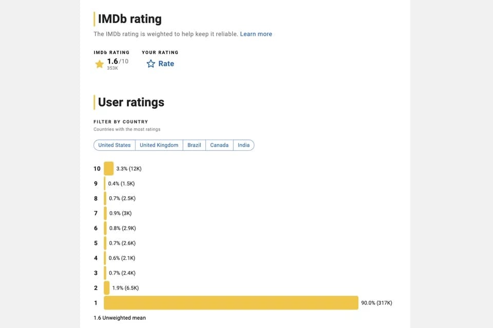493x328 pixels.
Task: Click the 1-star rating bar
Action: point(231,303)
